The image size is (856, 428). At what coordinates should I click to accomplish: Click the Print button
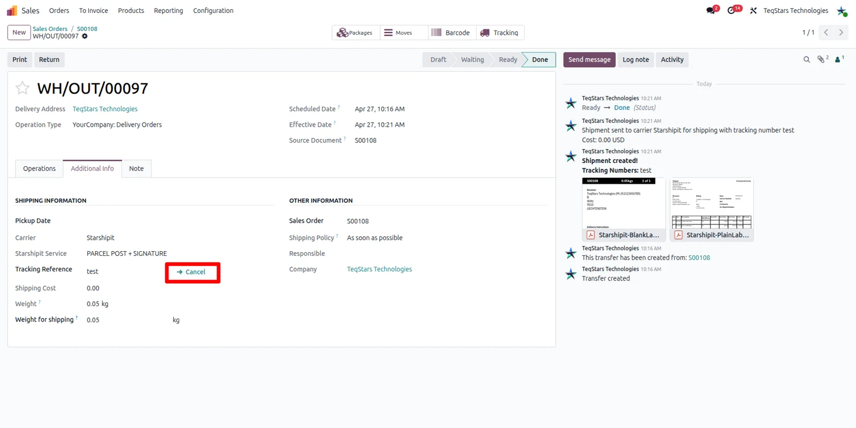[20, 60]
